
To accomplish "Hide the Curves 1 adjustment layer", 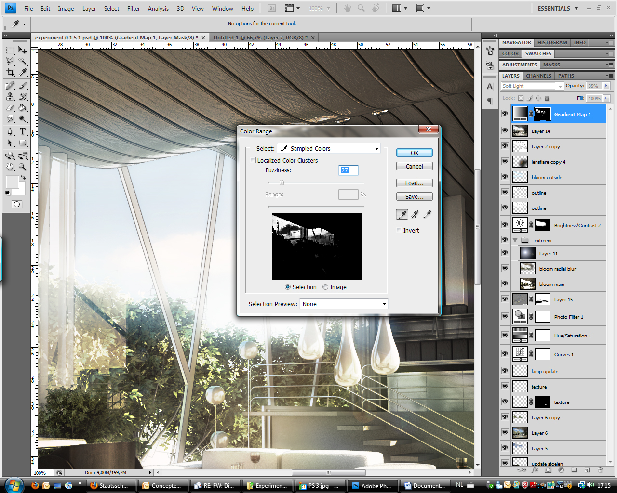I will (505, 354).
